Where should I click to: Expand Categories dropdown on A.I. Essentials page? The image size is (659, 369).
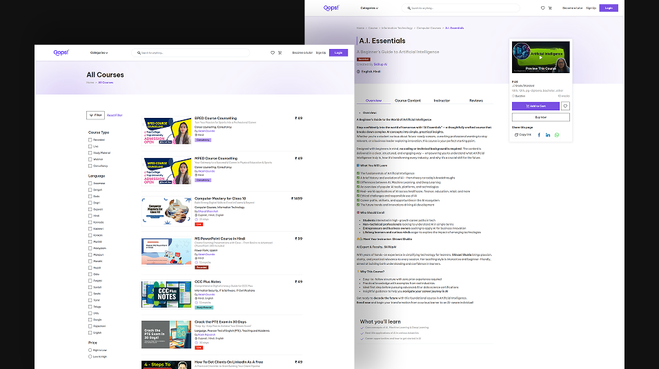click(x=369, y=8)
